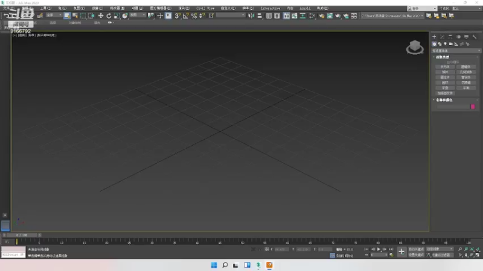Open Select by Name list
The width and height of the screenshot is (483, 271).
75,16
